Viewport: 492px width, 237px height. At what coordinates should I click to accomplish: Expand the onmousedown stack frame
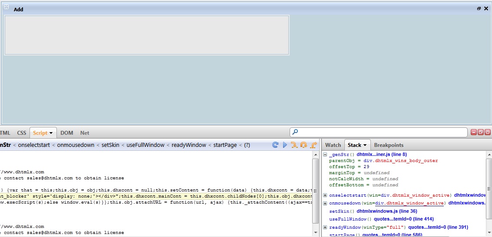pyautogui.click(x=325, y=203)
